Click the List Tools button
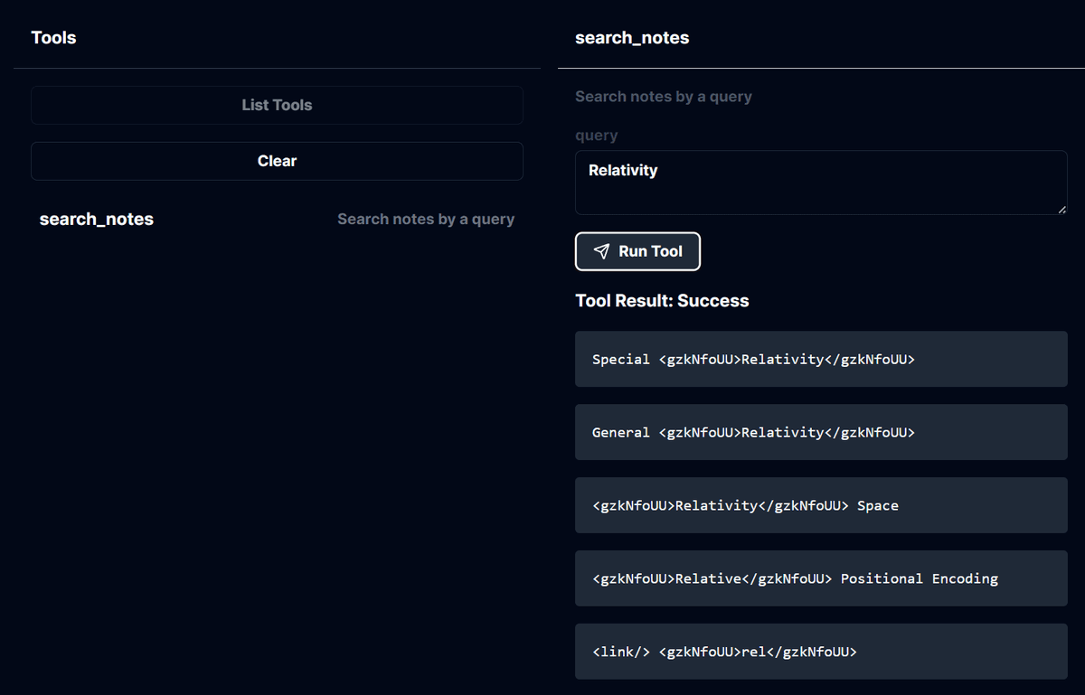 277,105
